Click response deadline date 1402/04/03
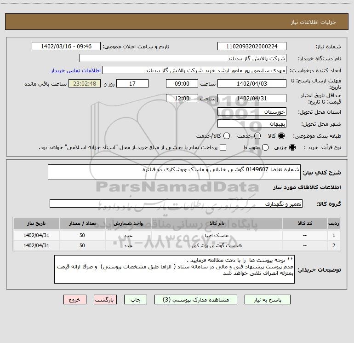Image resolution: width=354 pixels, height=343 pixels. coord(252,83)
